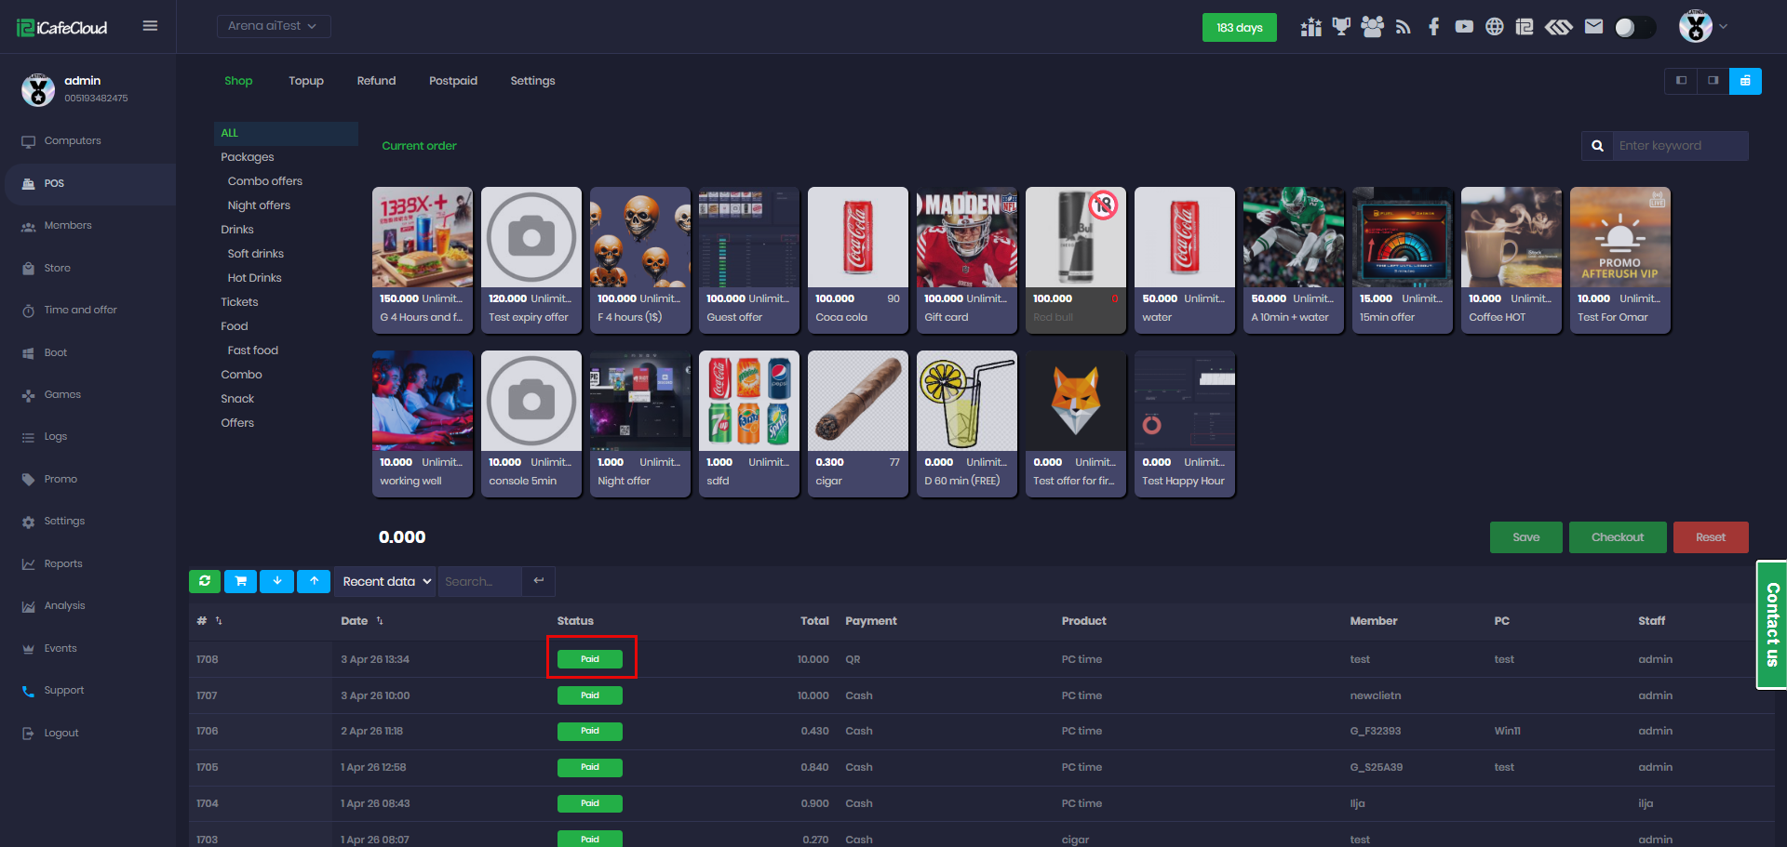This screenshot has width=1787, height=847.
Task: Open the Postpaid tab
Action: tap(453, 81)
